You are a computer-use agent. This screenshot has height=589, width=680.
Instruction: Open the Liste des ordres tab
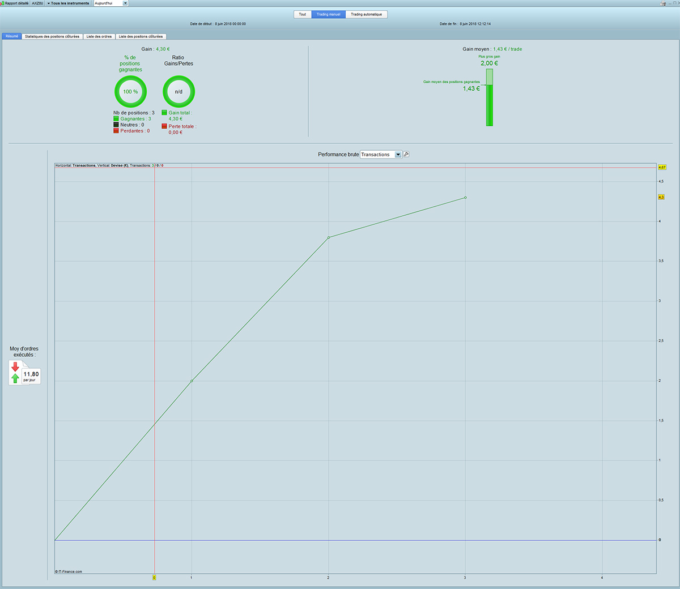click(99, 36)
